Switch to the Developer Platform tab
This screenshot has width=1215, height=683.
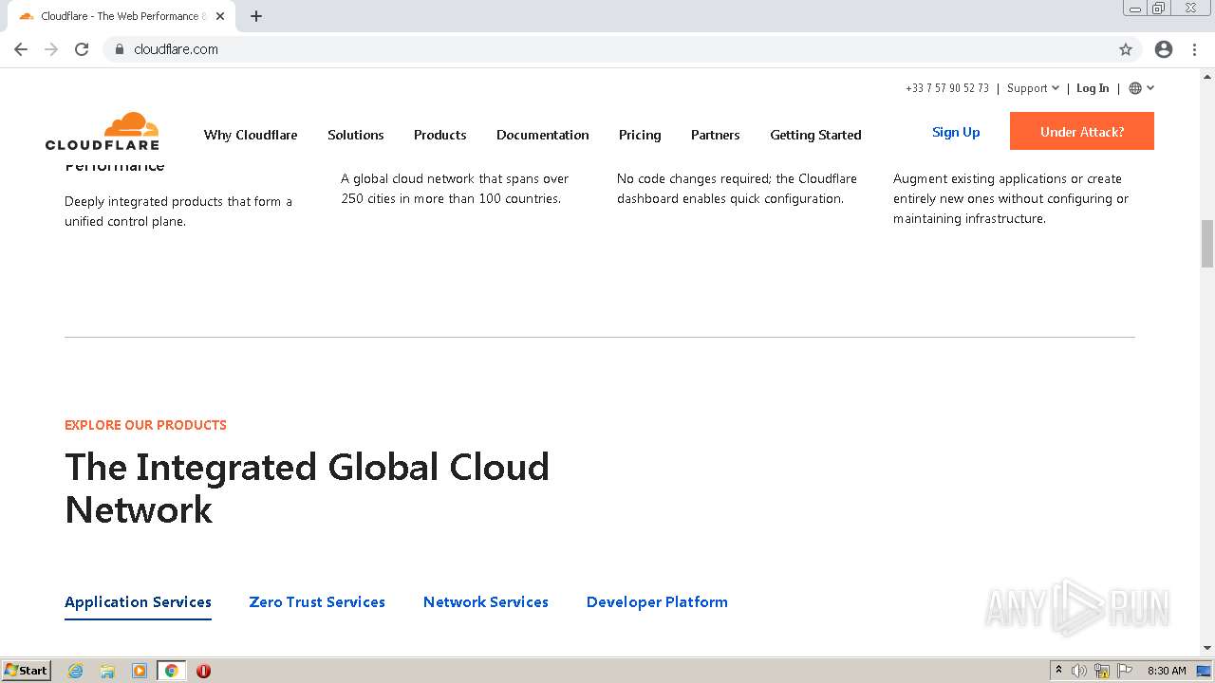tap(657, 602)
